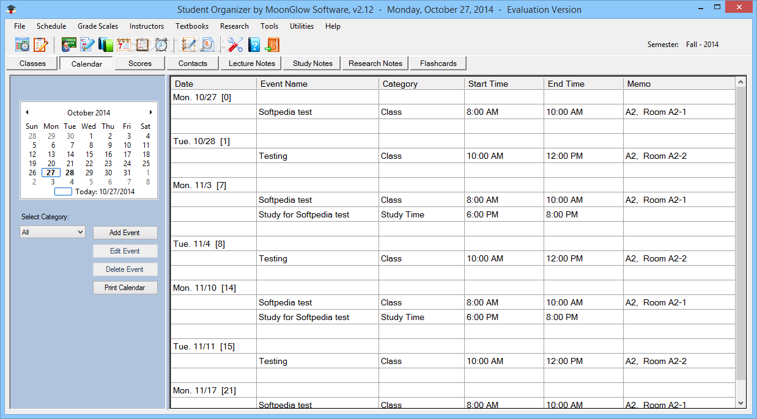Click the Add Event button
757x419 pixels.
click(125, 233)
